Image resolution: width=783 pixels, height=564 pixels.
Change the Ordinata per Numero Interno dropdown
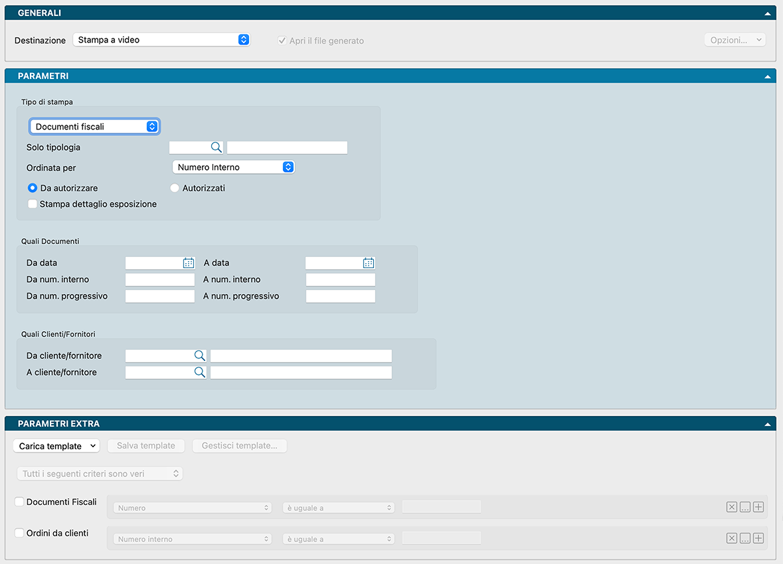click(x=232, y=167)
